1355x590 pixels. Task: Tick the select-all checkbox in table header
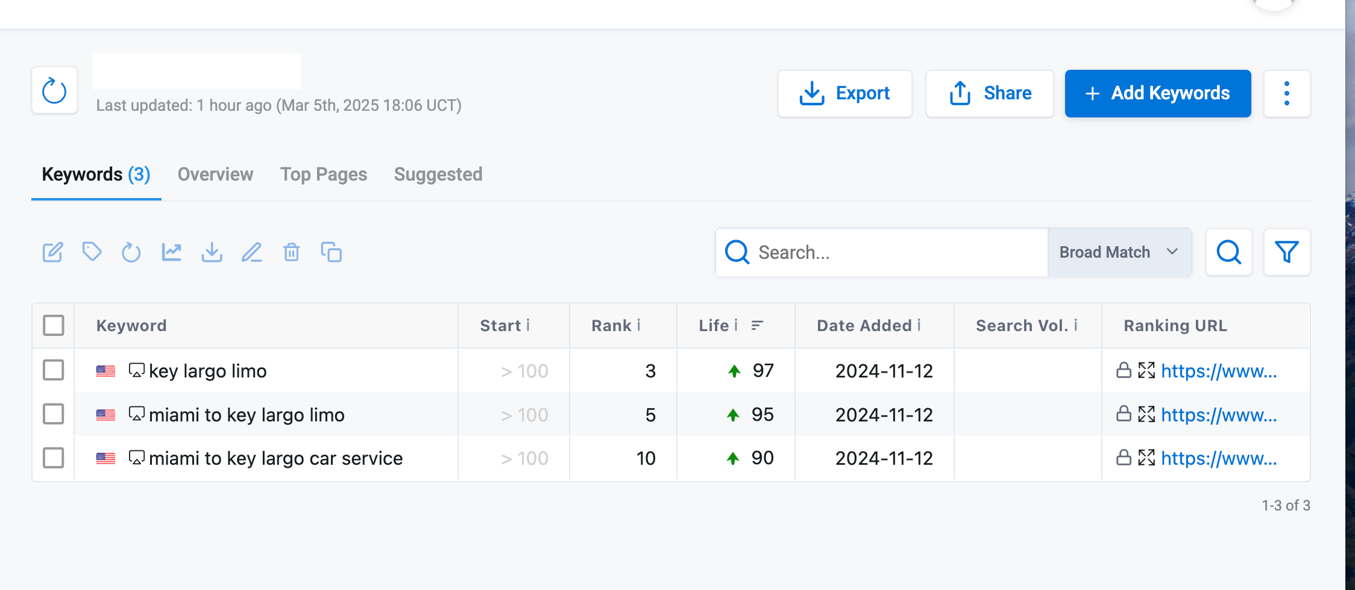point(54,325)
